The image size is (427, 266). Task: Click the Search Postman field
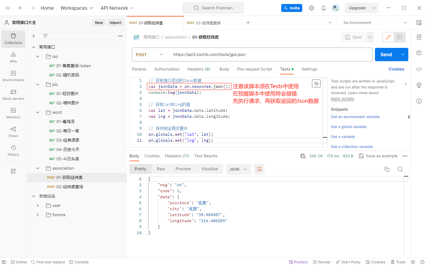[x=213, y=8]
